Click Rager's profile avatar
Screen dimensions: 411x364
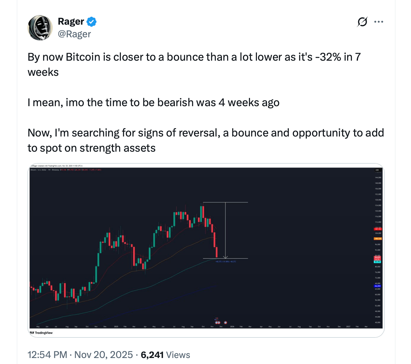point(40,27)
